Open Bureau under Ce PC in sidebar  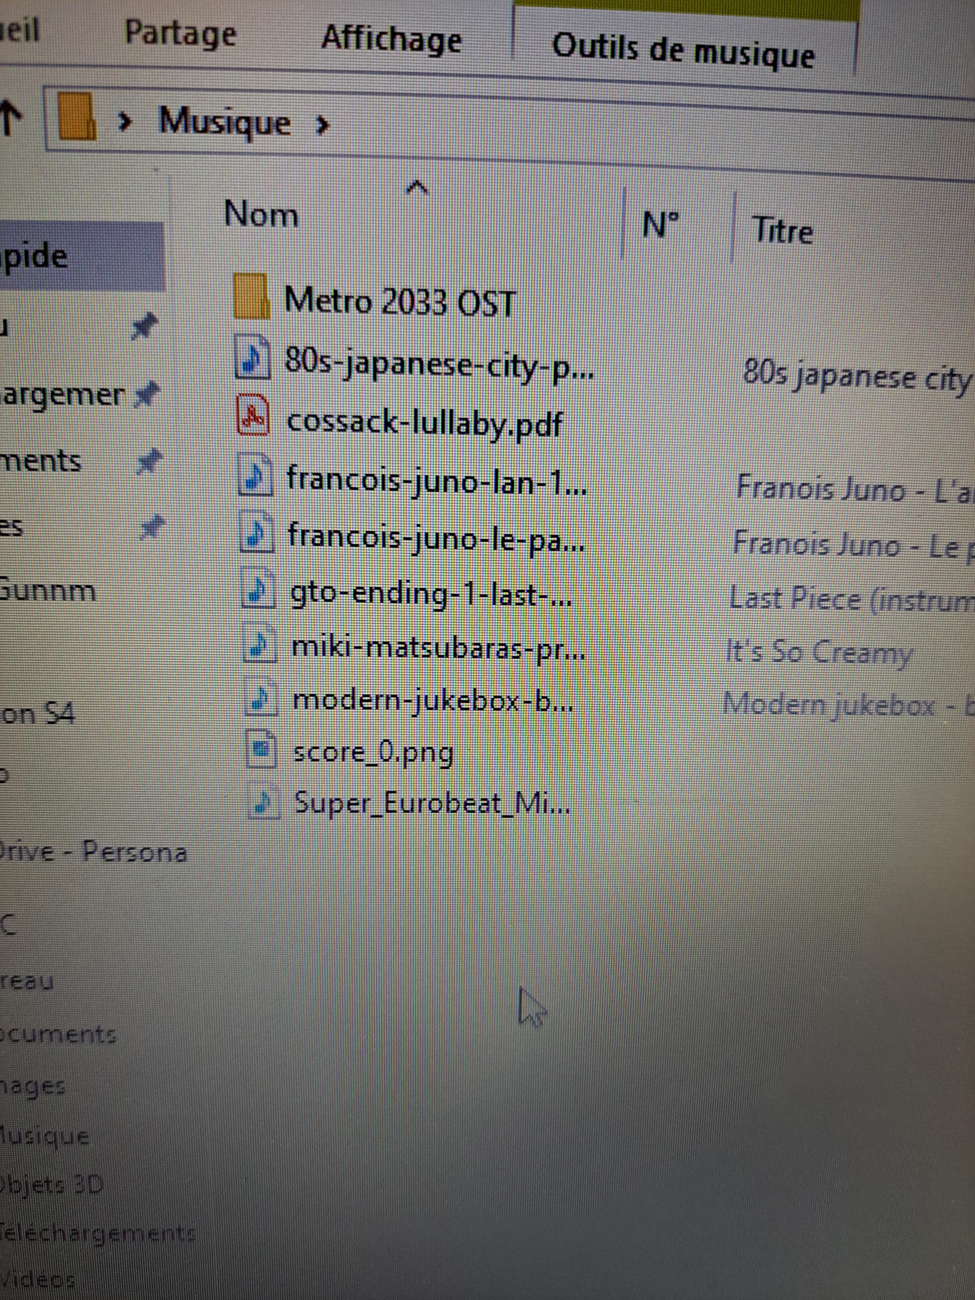tap(26, 981)
